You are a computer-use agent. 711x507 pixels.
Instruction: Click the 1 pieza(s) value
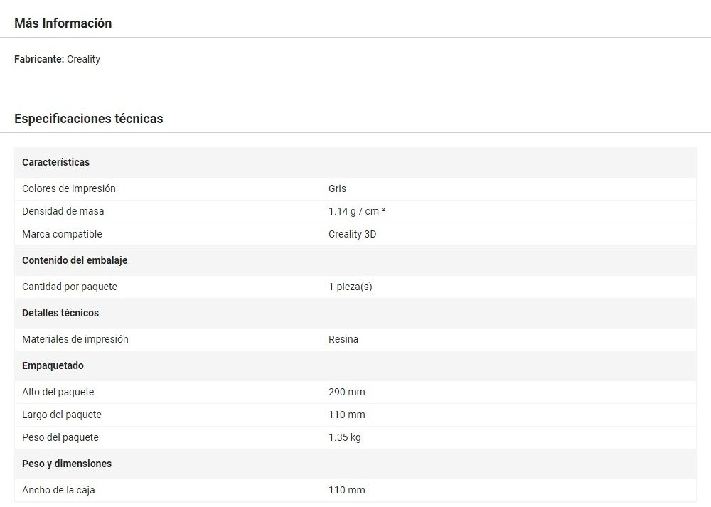click(350, 287)
